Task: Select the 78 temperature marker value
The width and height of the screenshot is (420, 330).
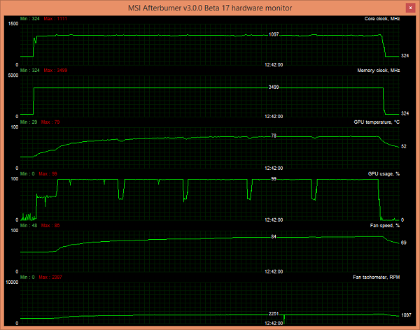Action: click(274, 136)
